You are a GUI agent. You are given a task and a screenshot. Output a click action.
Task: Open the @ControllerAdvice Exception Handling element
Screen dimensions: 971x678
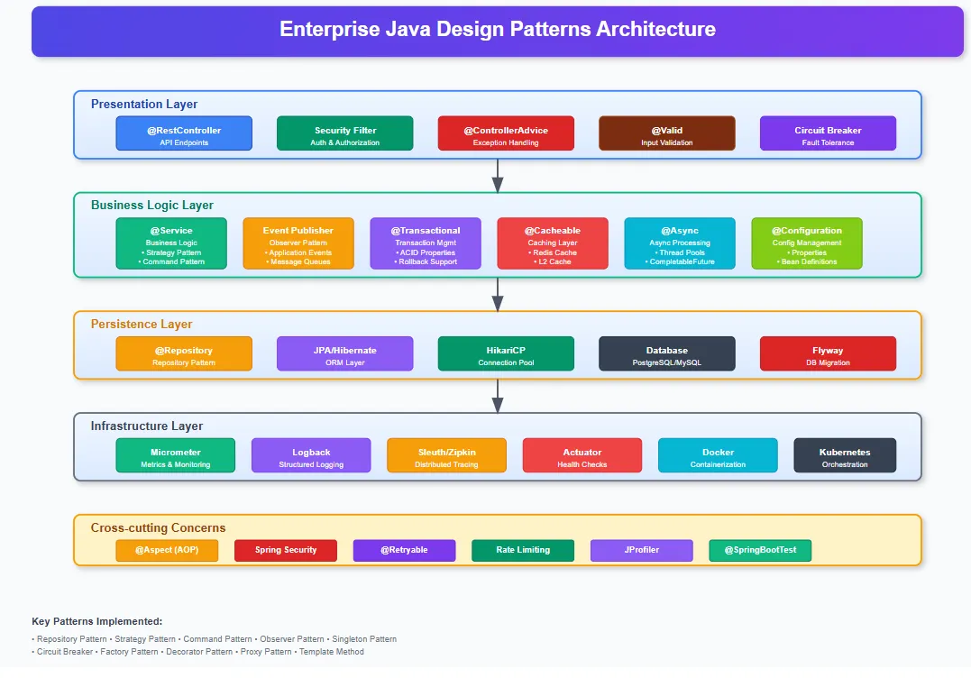506,133
